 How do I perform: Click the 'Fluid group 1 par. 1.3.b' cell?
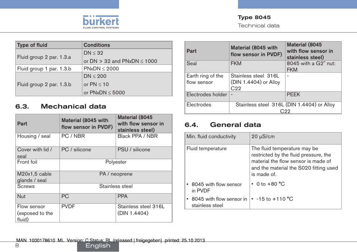49,69
